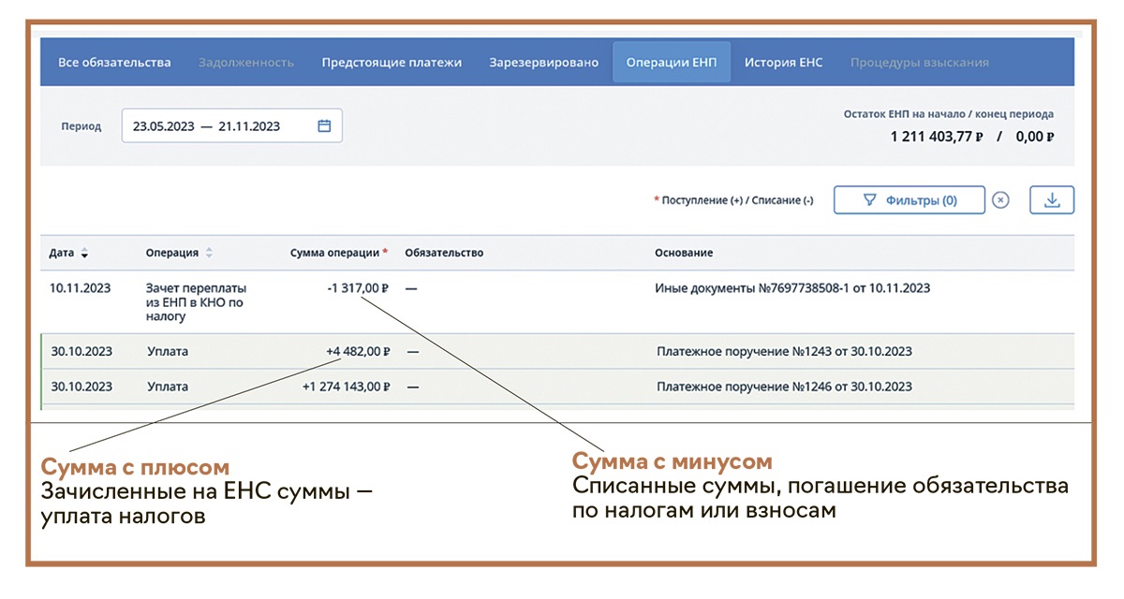Click Платежное поручение №1243 entry

tap(784, 352)
